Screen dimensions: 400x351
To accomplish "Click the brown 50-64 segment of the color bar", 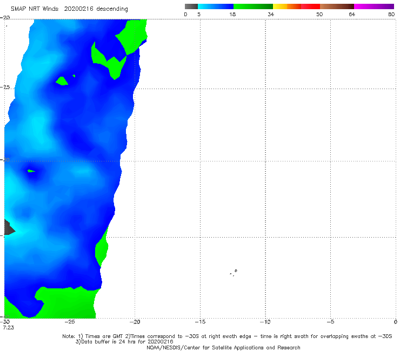I will click(337, 6).
